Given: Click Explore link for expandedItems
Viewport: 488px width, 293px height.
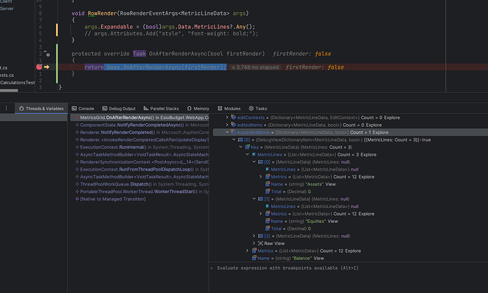Looking at the screenshot, I should click(380, 132).
